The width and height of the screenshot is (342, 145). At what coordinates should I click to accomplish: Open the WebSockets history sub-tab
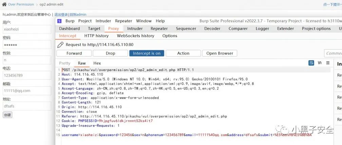point(136,36)
